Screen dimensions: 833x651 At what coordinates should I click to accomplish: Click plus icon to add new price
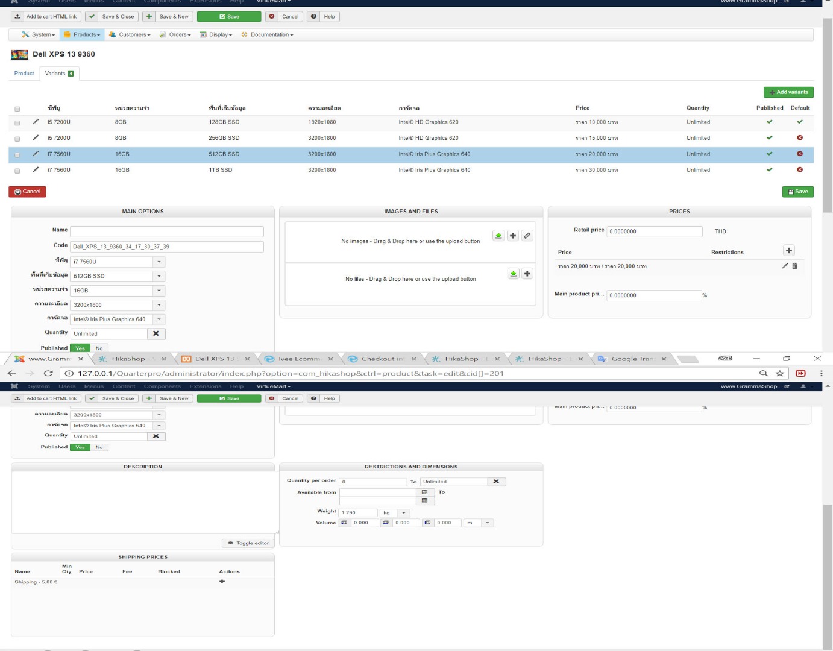click(788, 251)
